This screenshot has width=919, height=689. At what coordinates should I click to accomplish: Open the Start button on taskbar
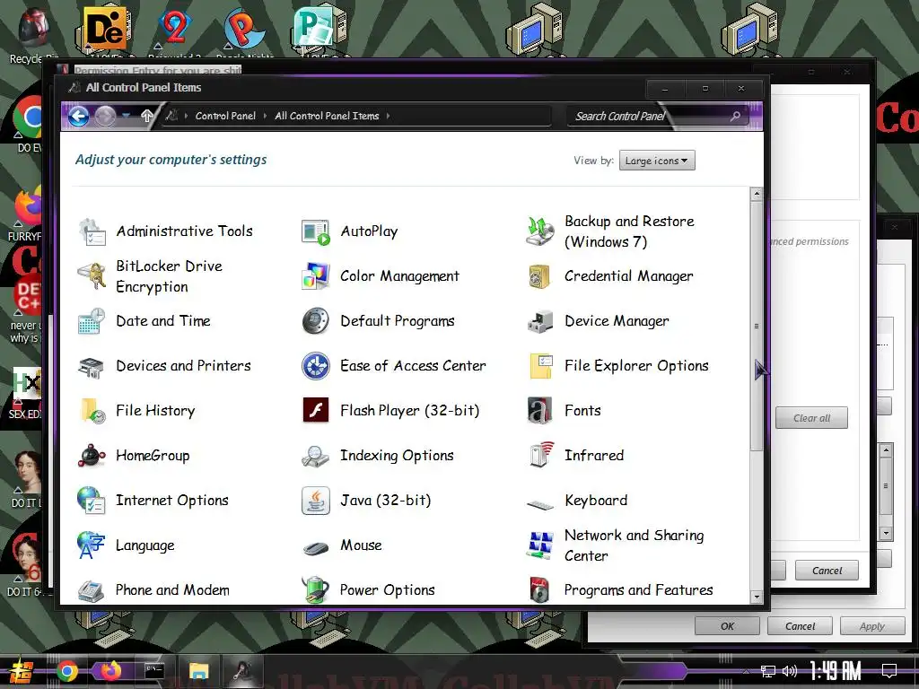pyautogui.click(x=22, y=671)
